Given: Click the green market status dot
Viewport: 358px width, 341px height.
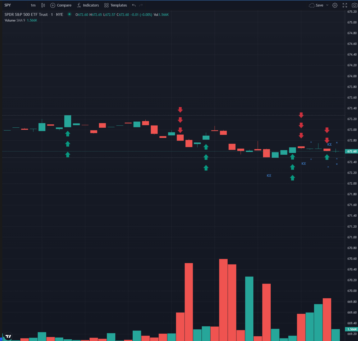Looking at the screenshot, I should pos(69,14).
